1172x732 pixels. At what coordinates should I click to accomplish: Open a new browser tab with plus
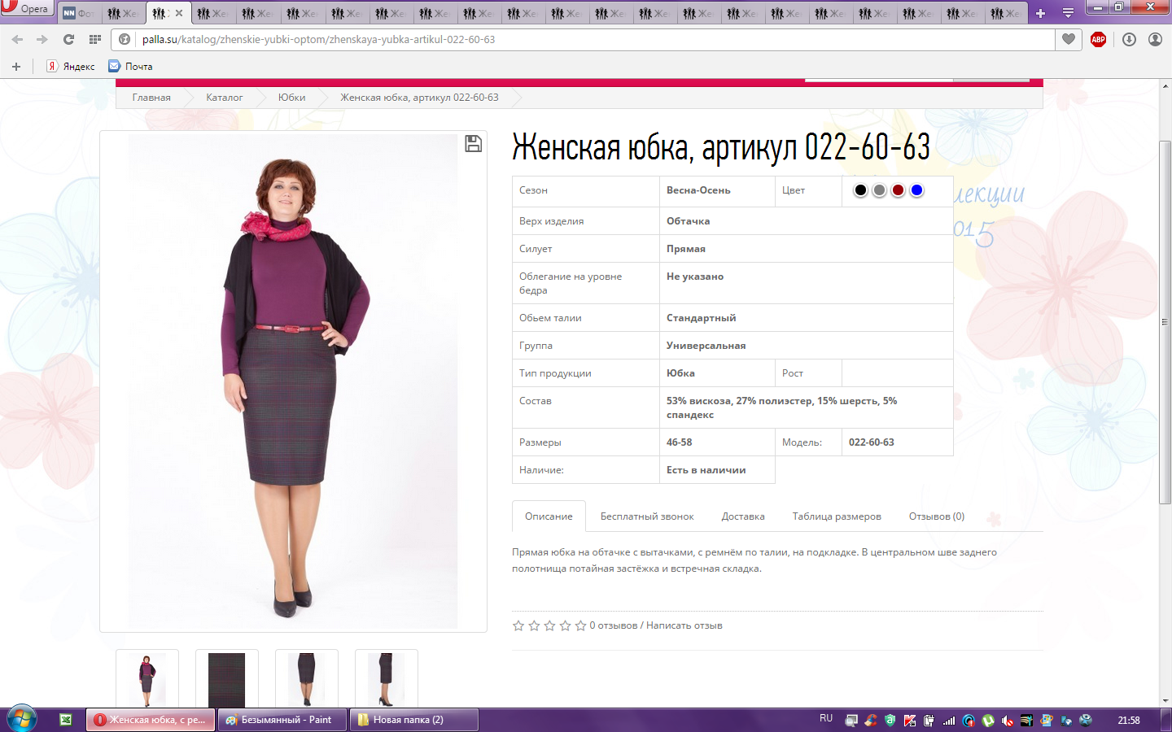[x=1040, y=13]
